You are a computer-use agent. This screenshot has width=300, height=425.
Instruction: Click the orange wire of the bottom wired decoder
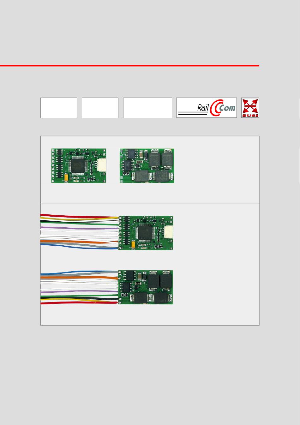click(79, 278)
